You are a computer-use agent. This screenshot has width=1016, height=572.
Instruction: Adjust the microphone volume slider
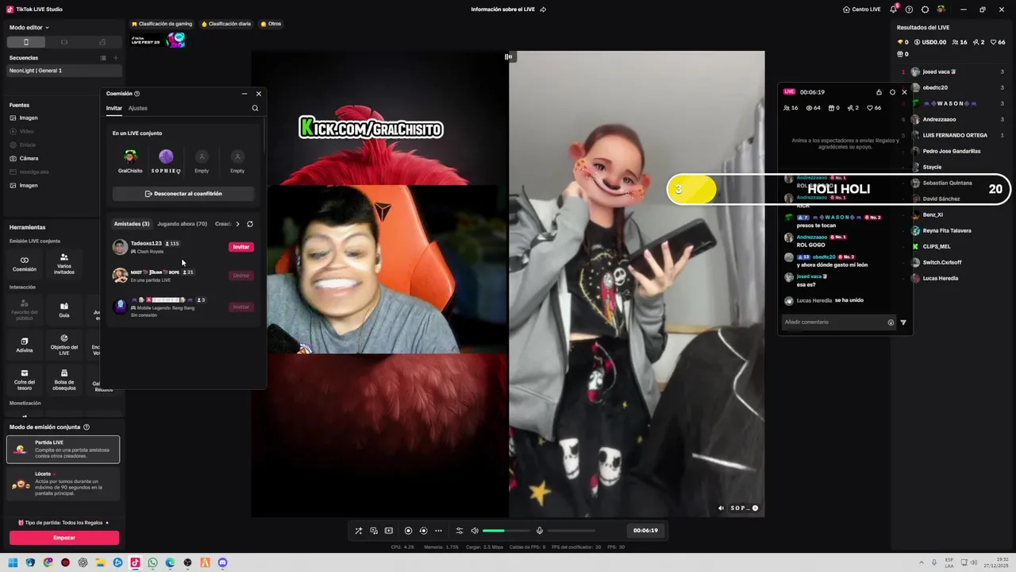point(571,531)
